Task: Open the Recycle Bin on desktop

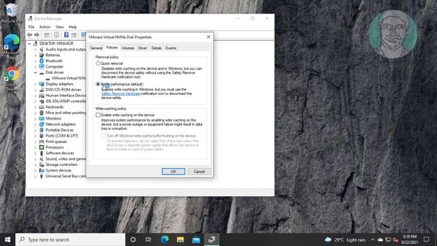Action: (x=11, y=12)
